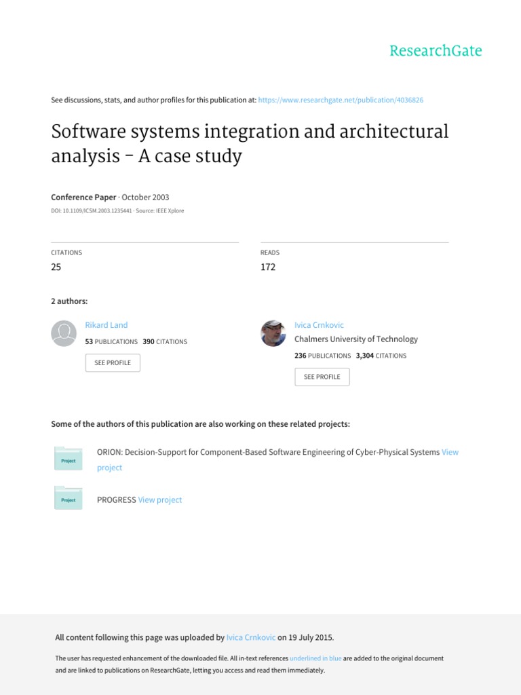Open Ivica Crnkovic's author name link
The height and width of the screenshot is (695, 521).
[319, 325]
